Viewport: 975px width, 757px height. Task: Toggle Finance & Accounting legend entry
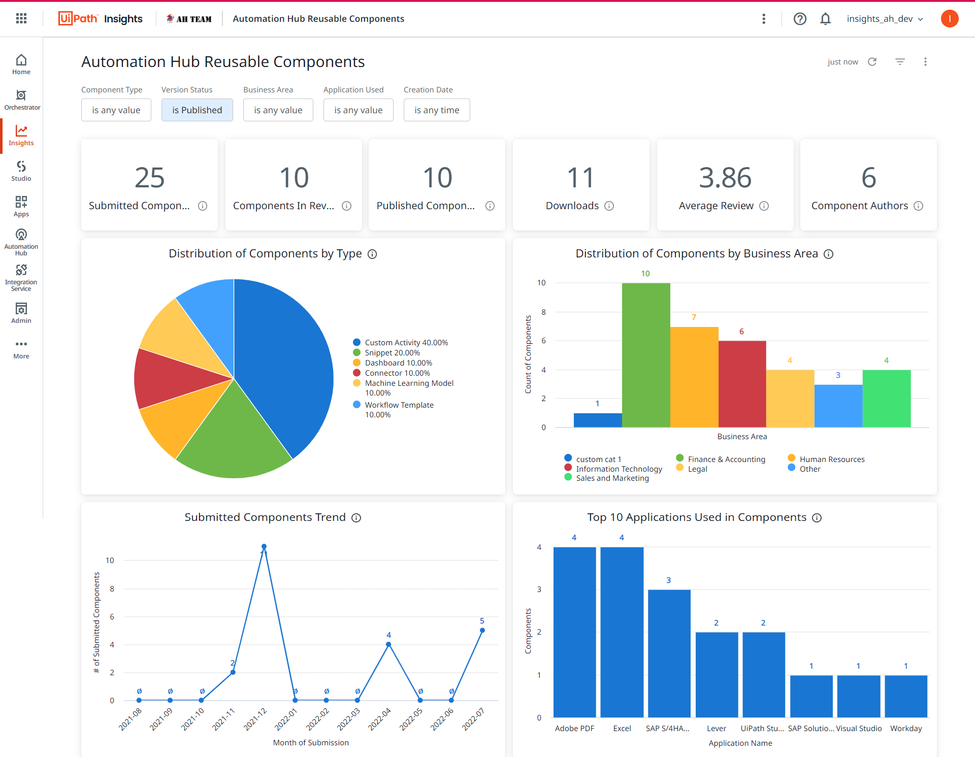tap(721, 459)
